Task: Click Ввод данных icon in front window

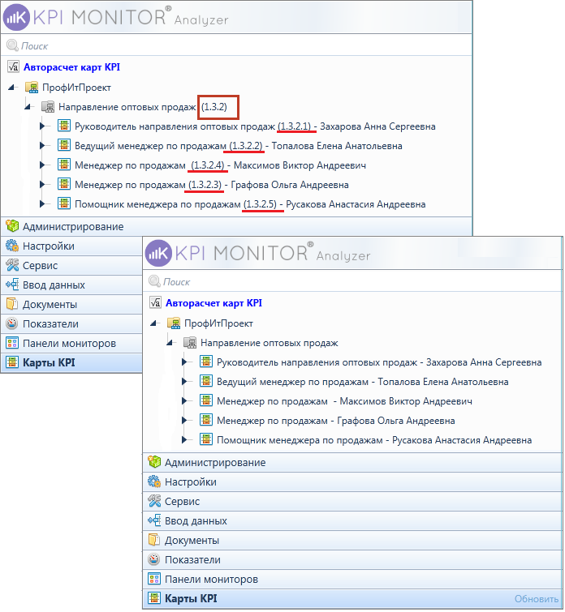Action: pos(154,520)
